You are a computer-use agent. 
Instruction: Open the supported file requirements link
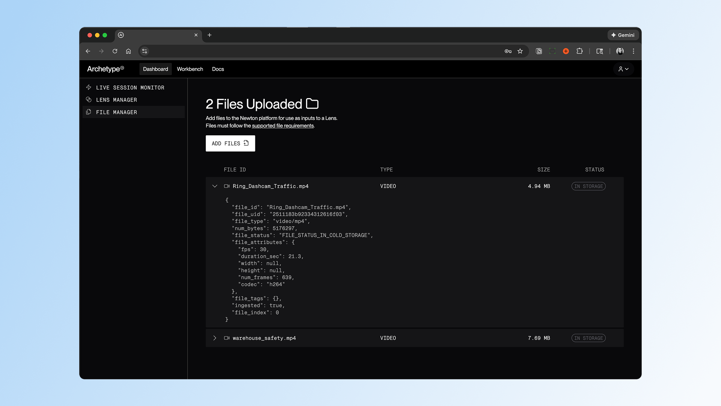pos(284,126)
